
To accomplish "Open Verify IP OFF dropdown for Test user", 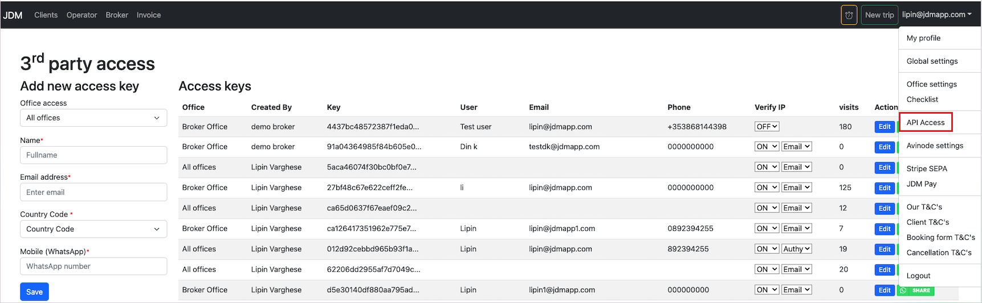I will (x=767, y=127).
